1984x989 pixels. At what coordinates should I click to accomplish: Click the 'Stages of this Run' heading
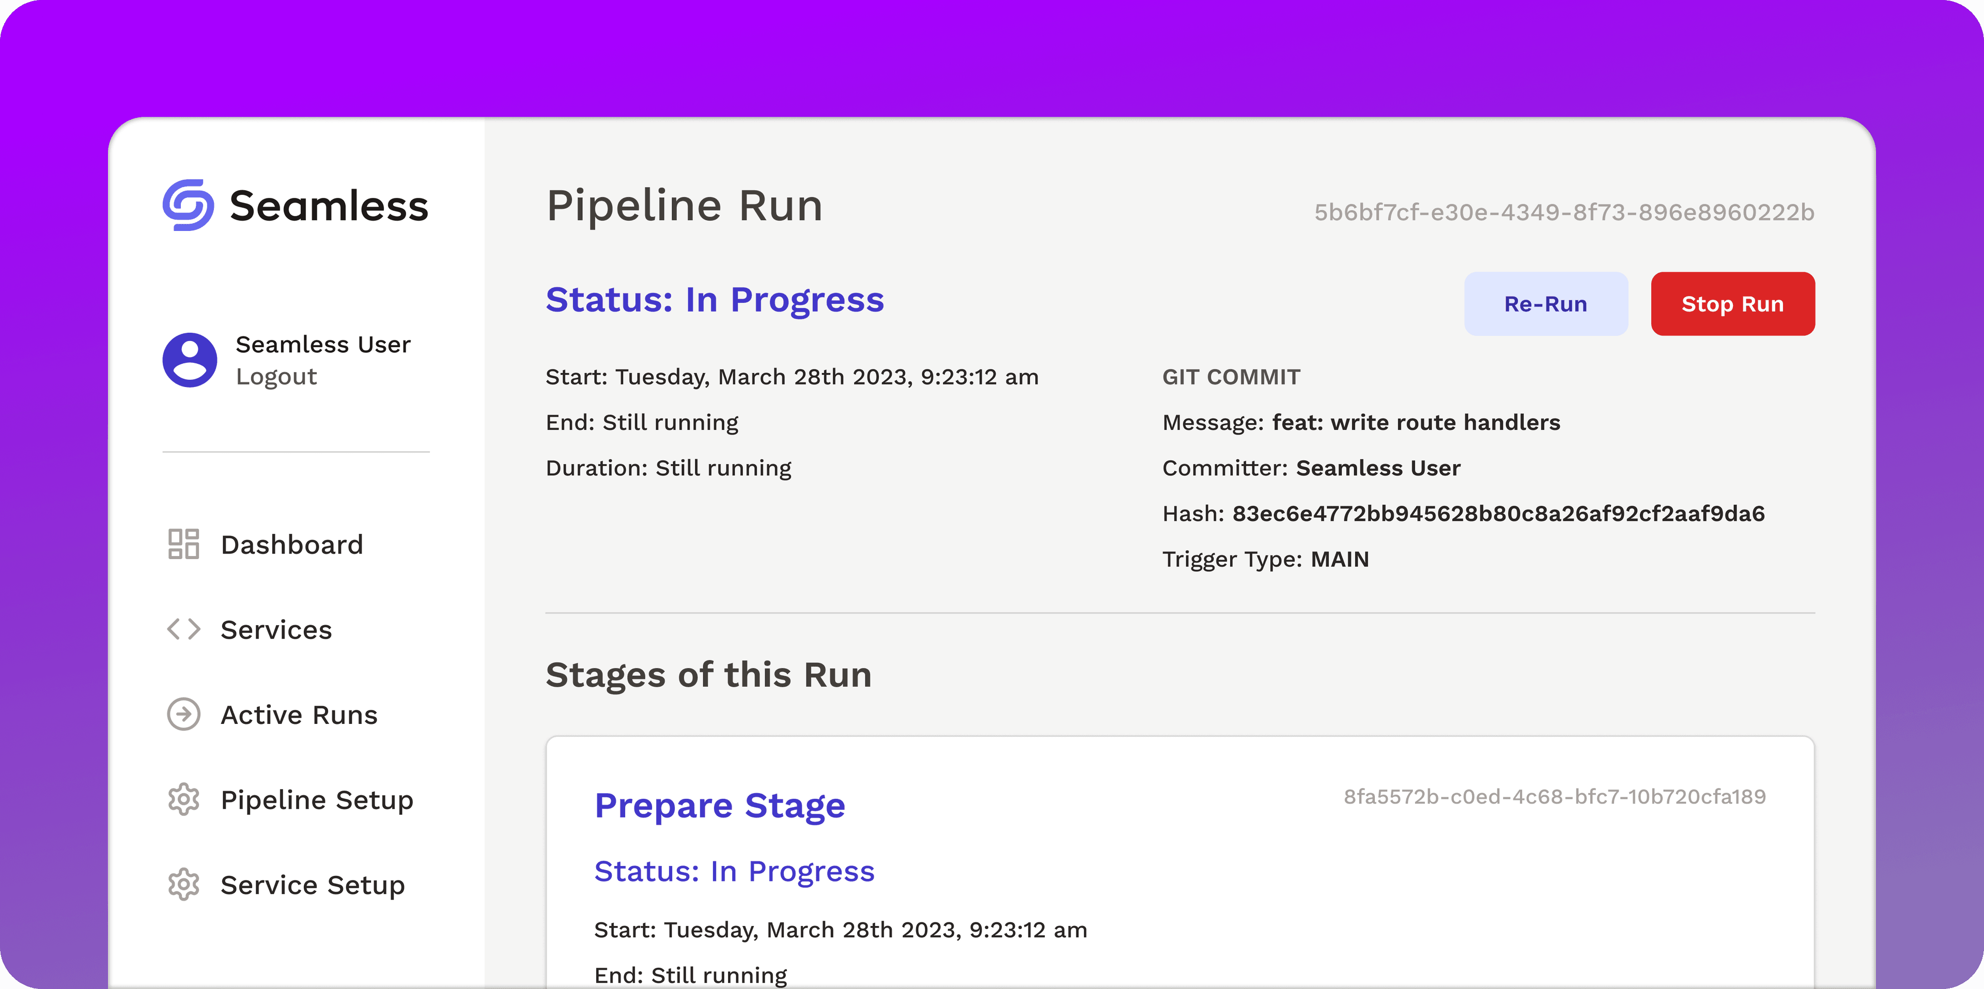(708, 675)
